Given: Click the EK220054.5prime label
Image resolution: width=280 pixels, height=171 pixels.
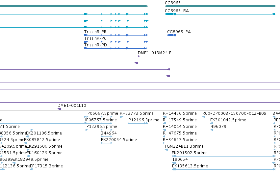Looking at the screenshot, I should [119, 140].
